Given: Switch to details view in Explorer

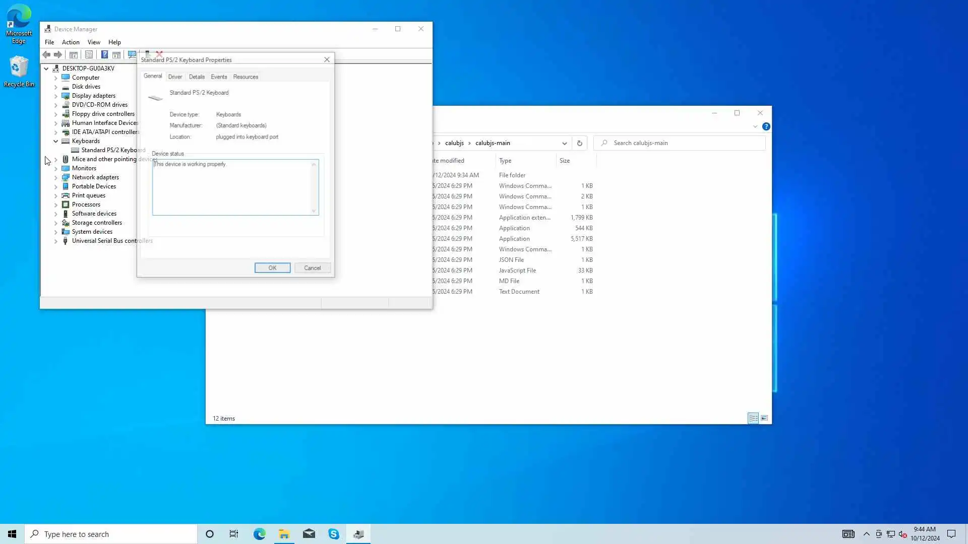Looking at the screenshot, I should (x=753, y=418).
